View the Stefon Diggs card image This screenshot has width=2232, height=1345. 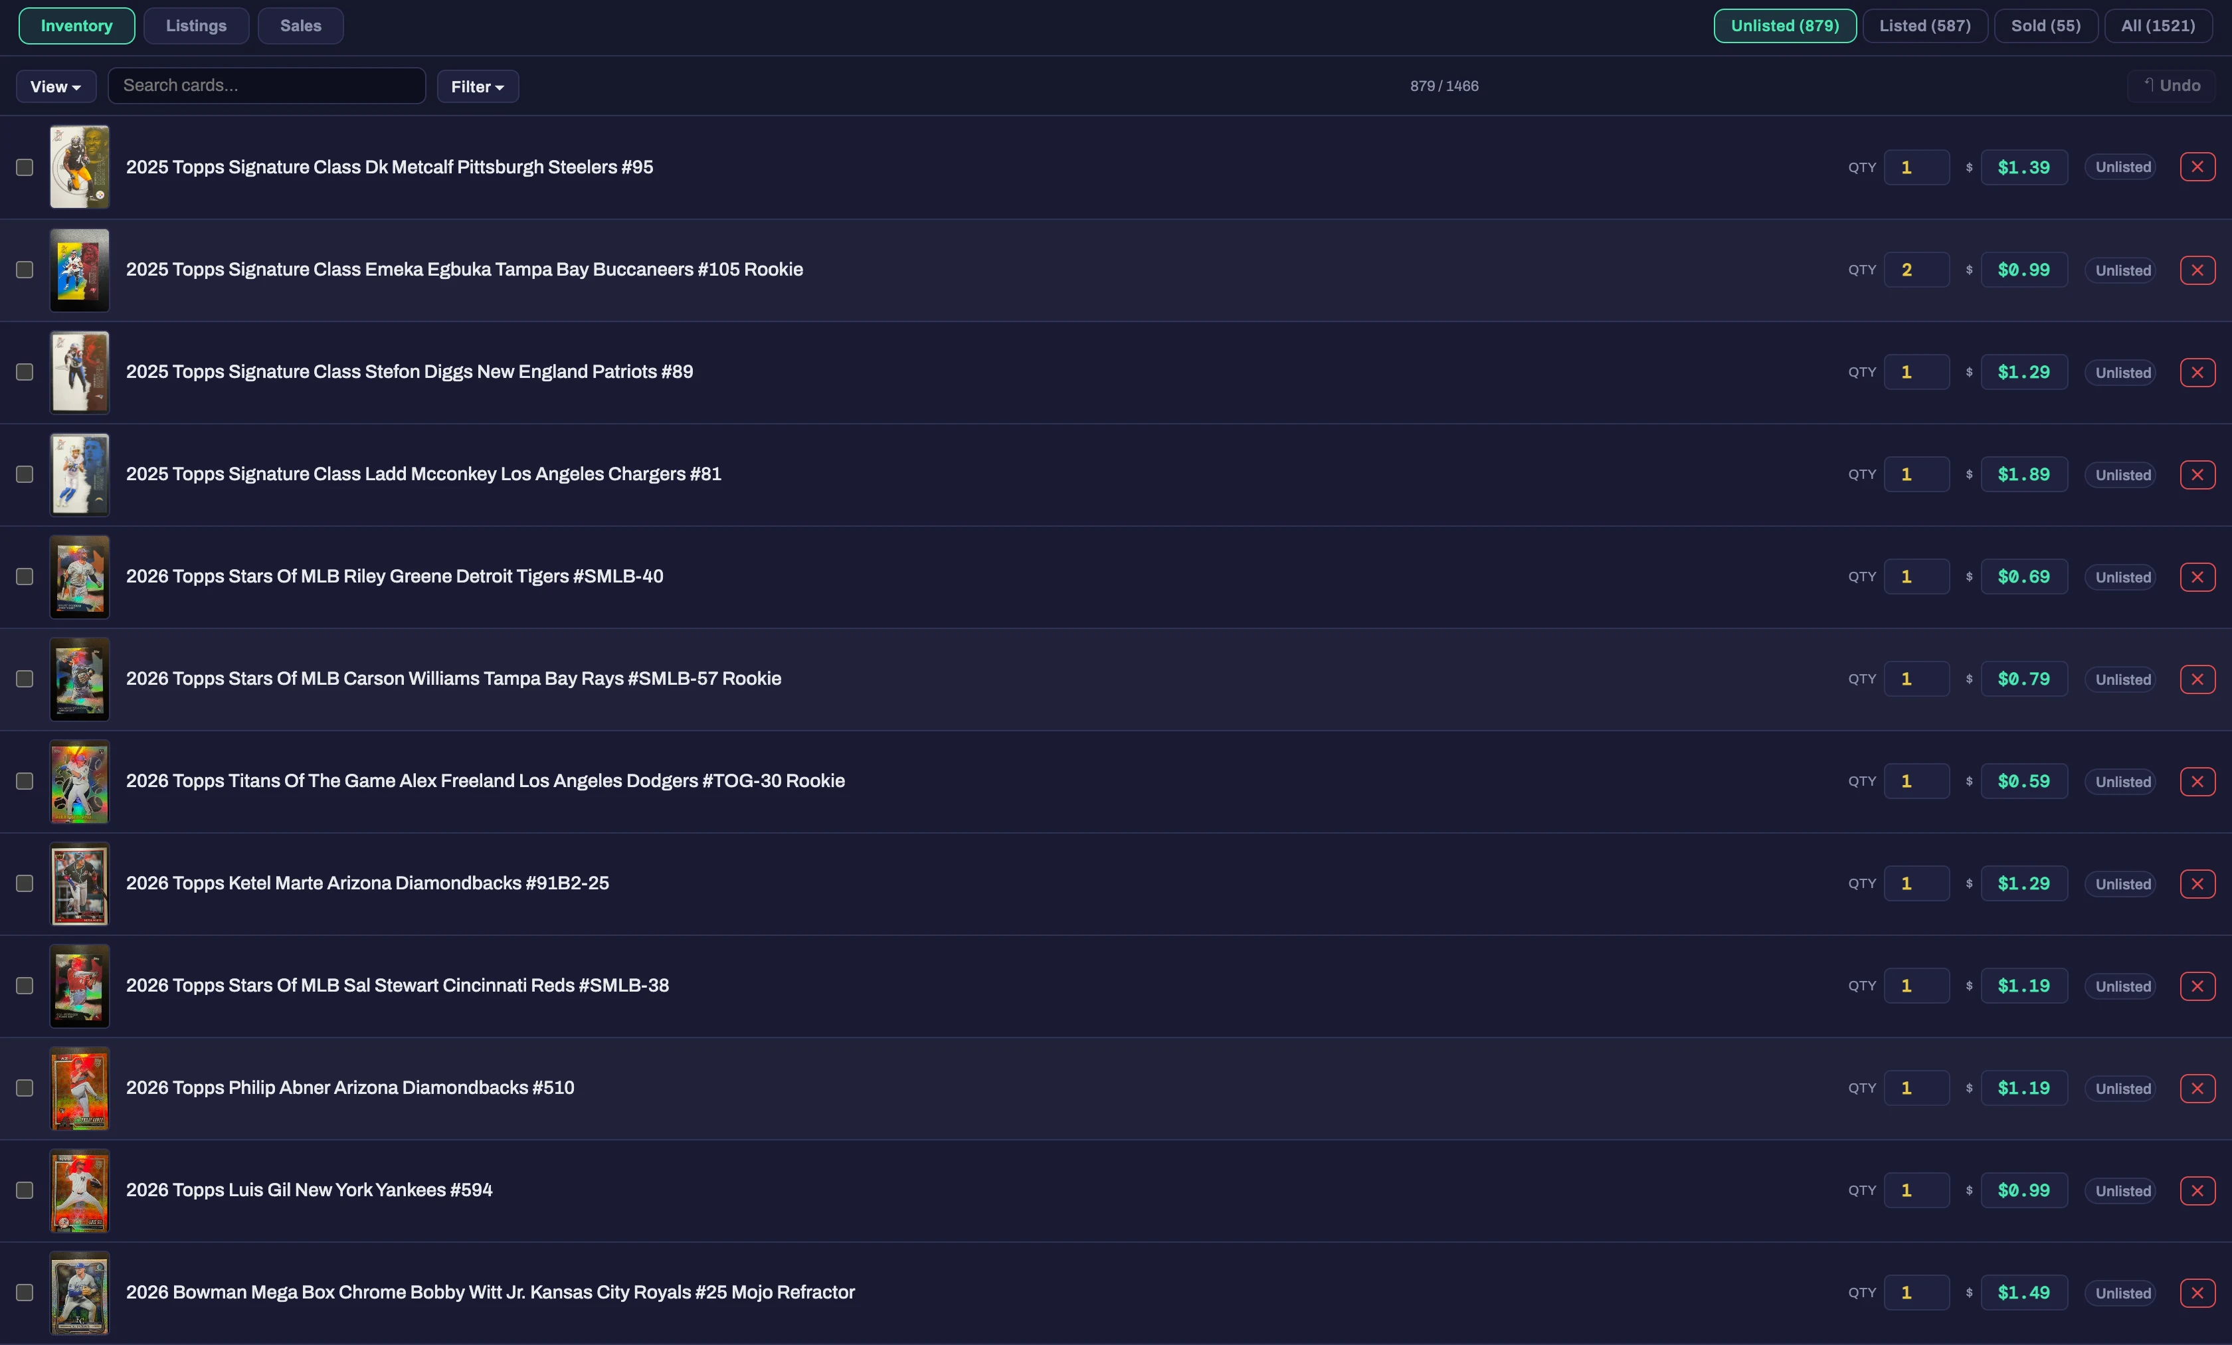coord(80,372)
